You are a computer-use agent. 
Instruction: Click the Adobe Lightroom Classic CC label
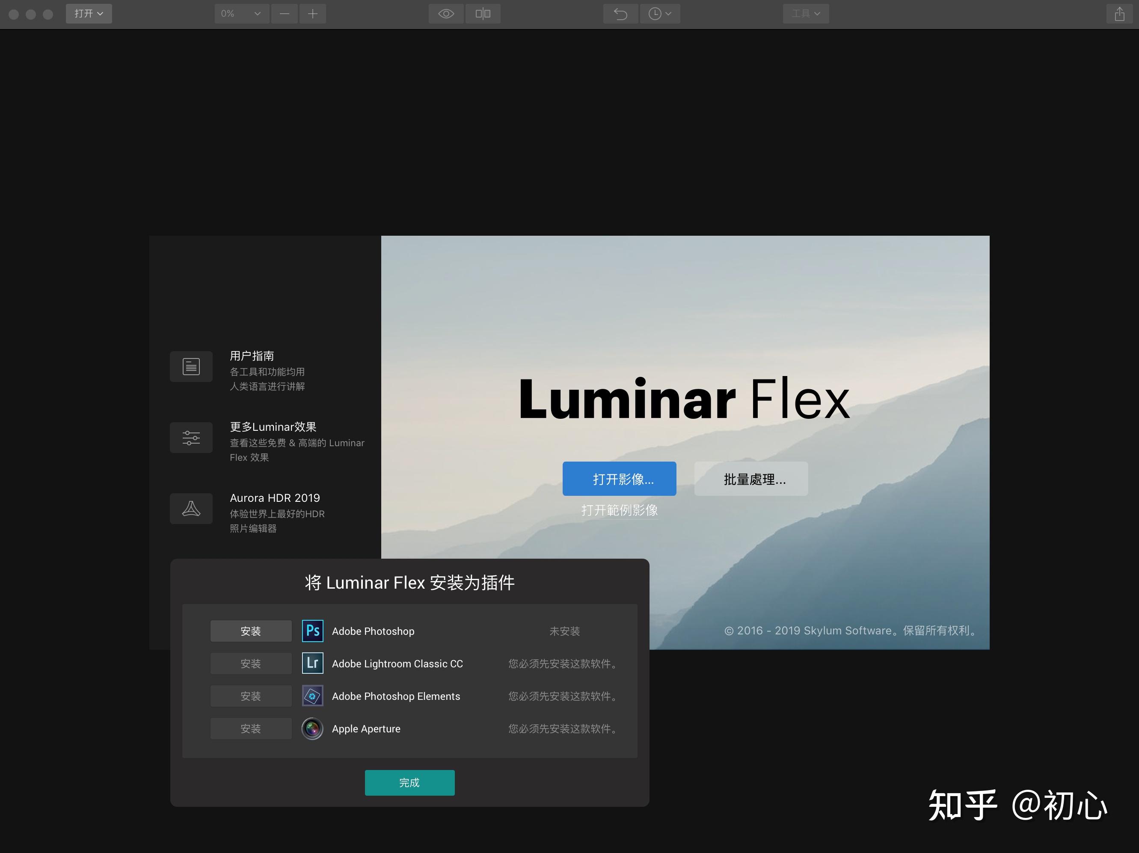(397, 663)
